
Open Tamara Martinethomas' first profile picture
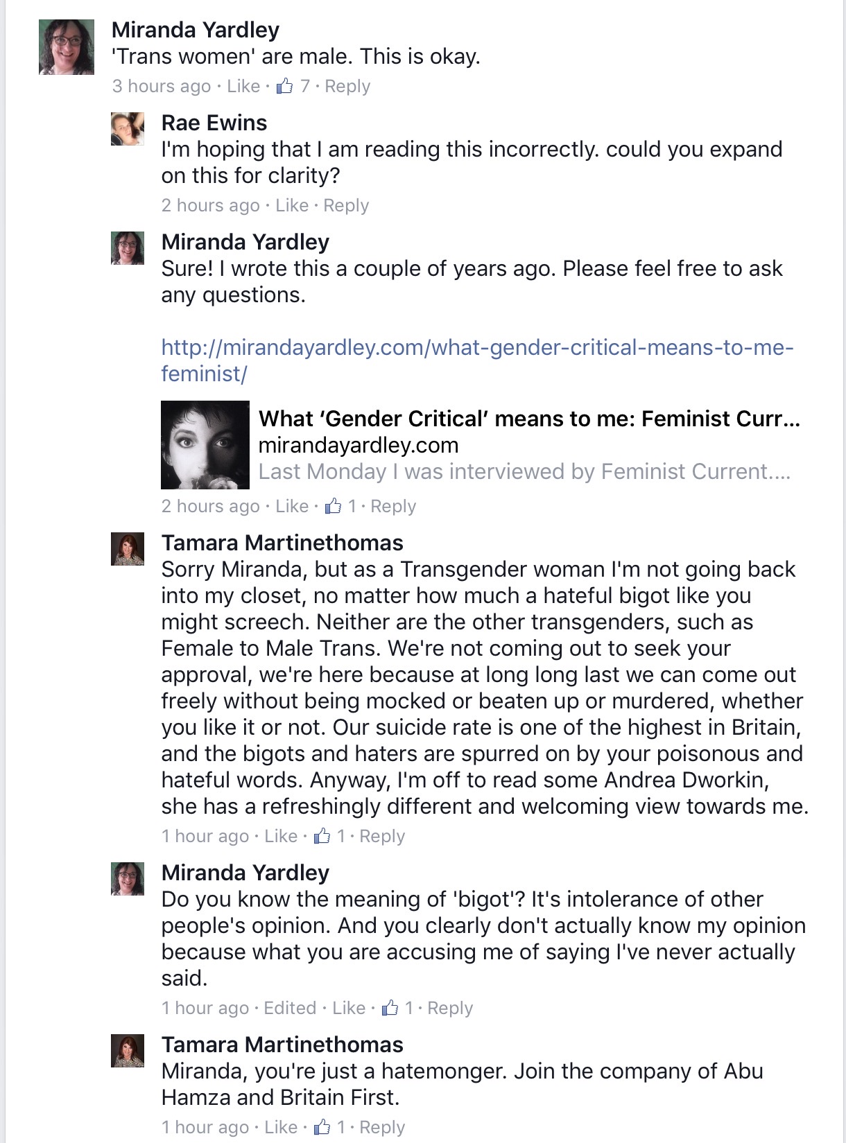[128, 549]
